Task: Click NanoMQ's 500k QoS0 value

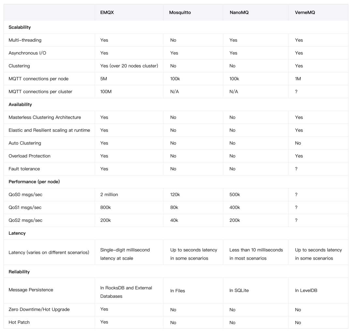Action: pyautogui.click(x=235, y=194)
